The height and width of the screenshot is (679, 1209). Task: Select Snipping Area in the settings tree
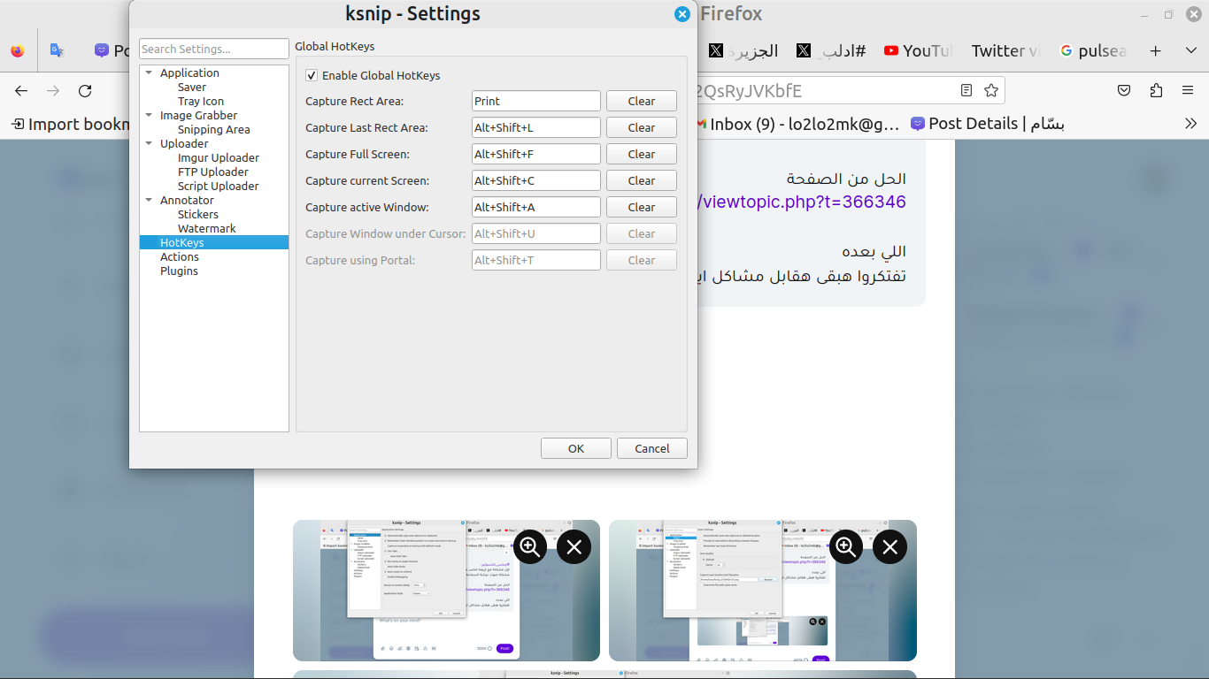(x=214, y=129)
